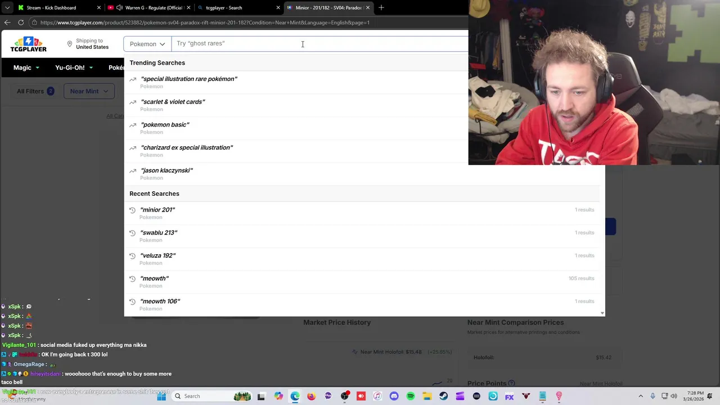720x405 pixels.
Task: Open the Pokemon category dropdown in search bar
Action: pyautogui.click(x=147, y=44)
